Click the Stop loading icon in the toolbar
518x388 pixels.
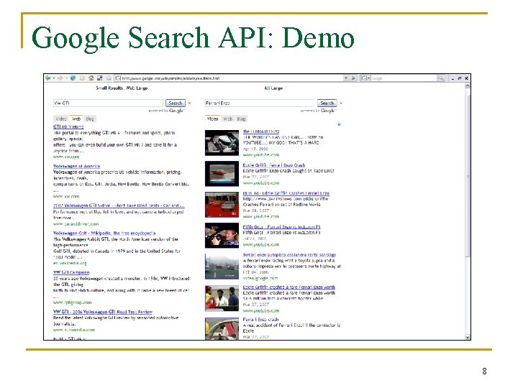click(x=82, y=78)
